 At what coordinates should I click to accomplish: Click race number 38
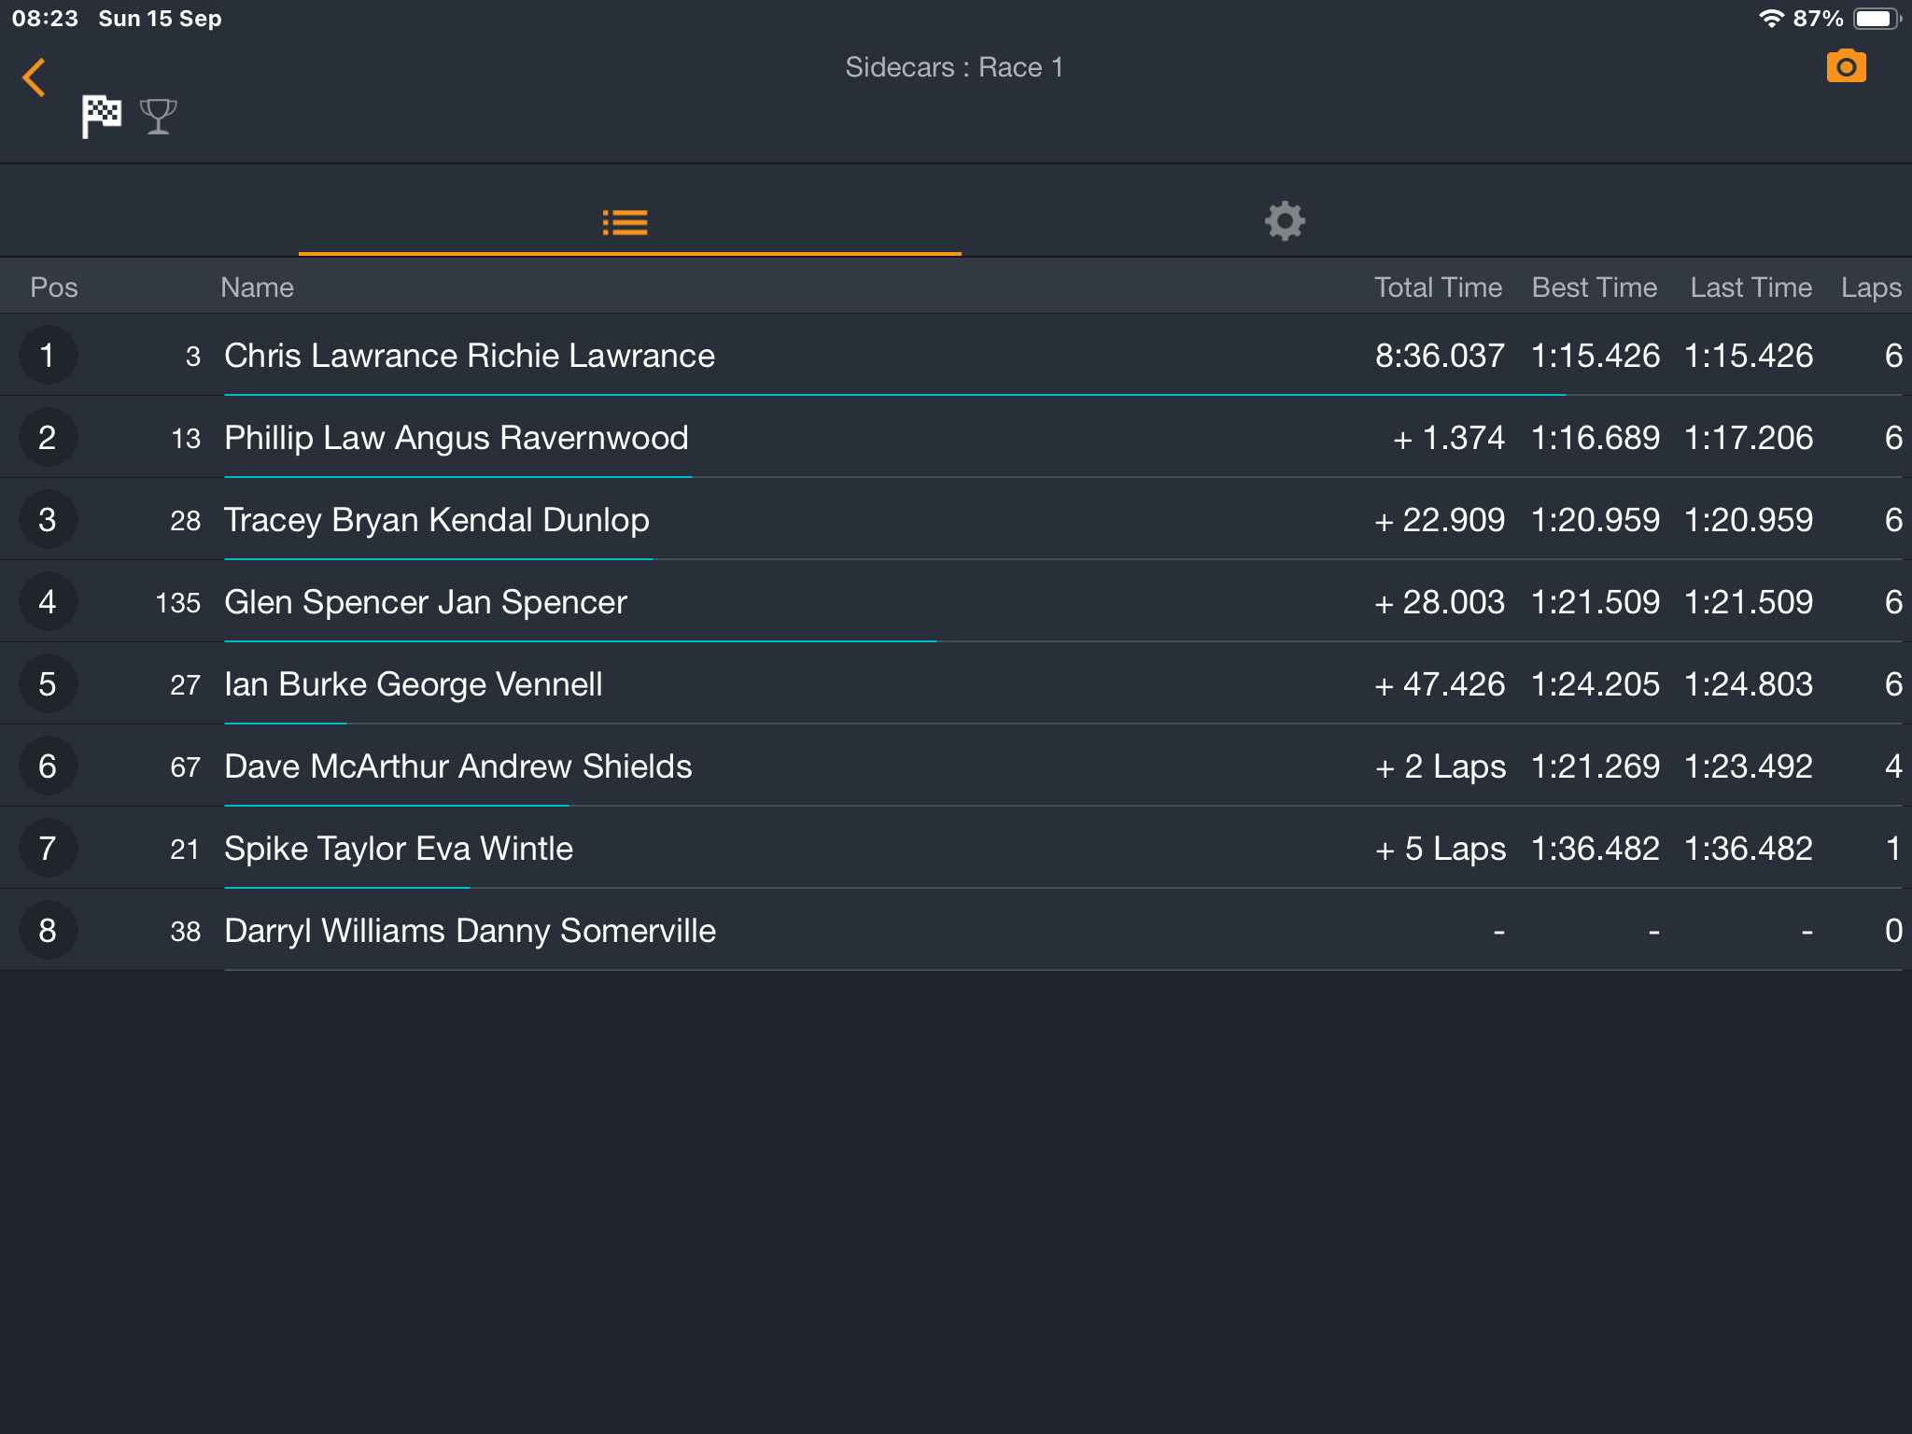[x=185, y=932]
